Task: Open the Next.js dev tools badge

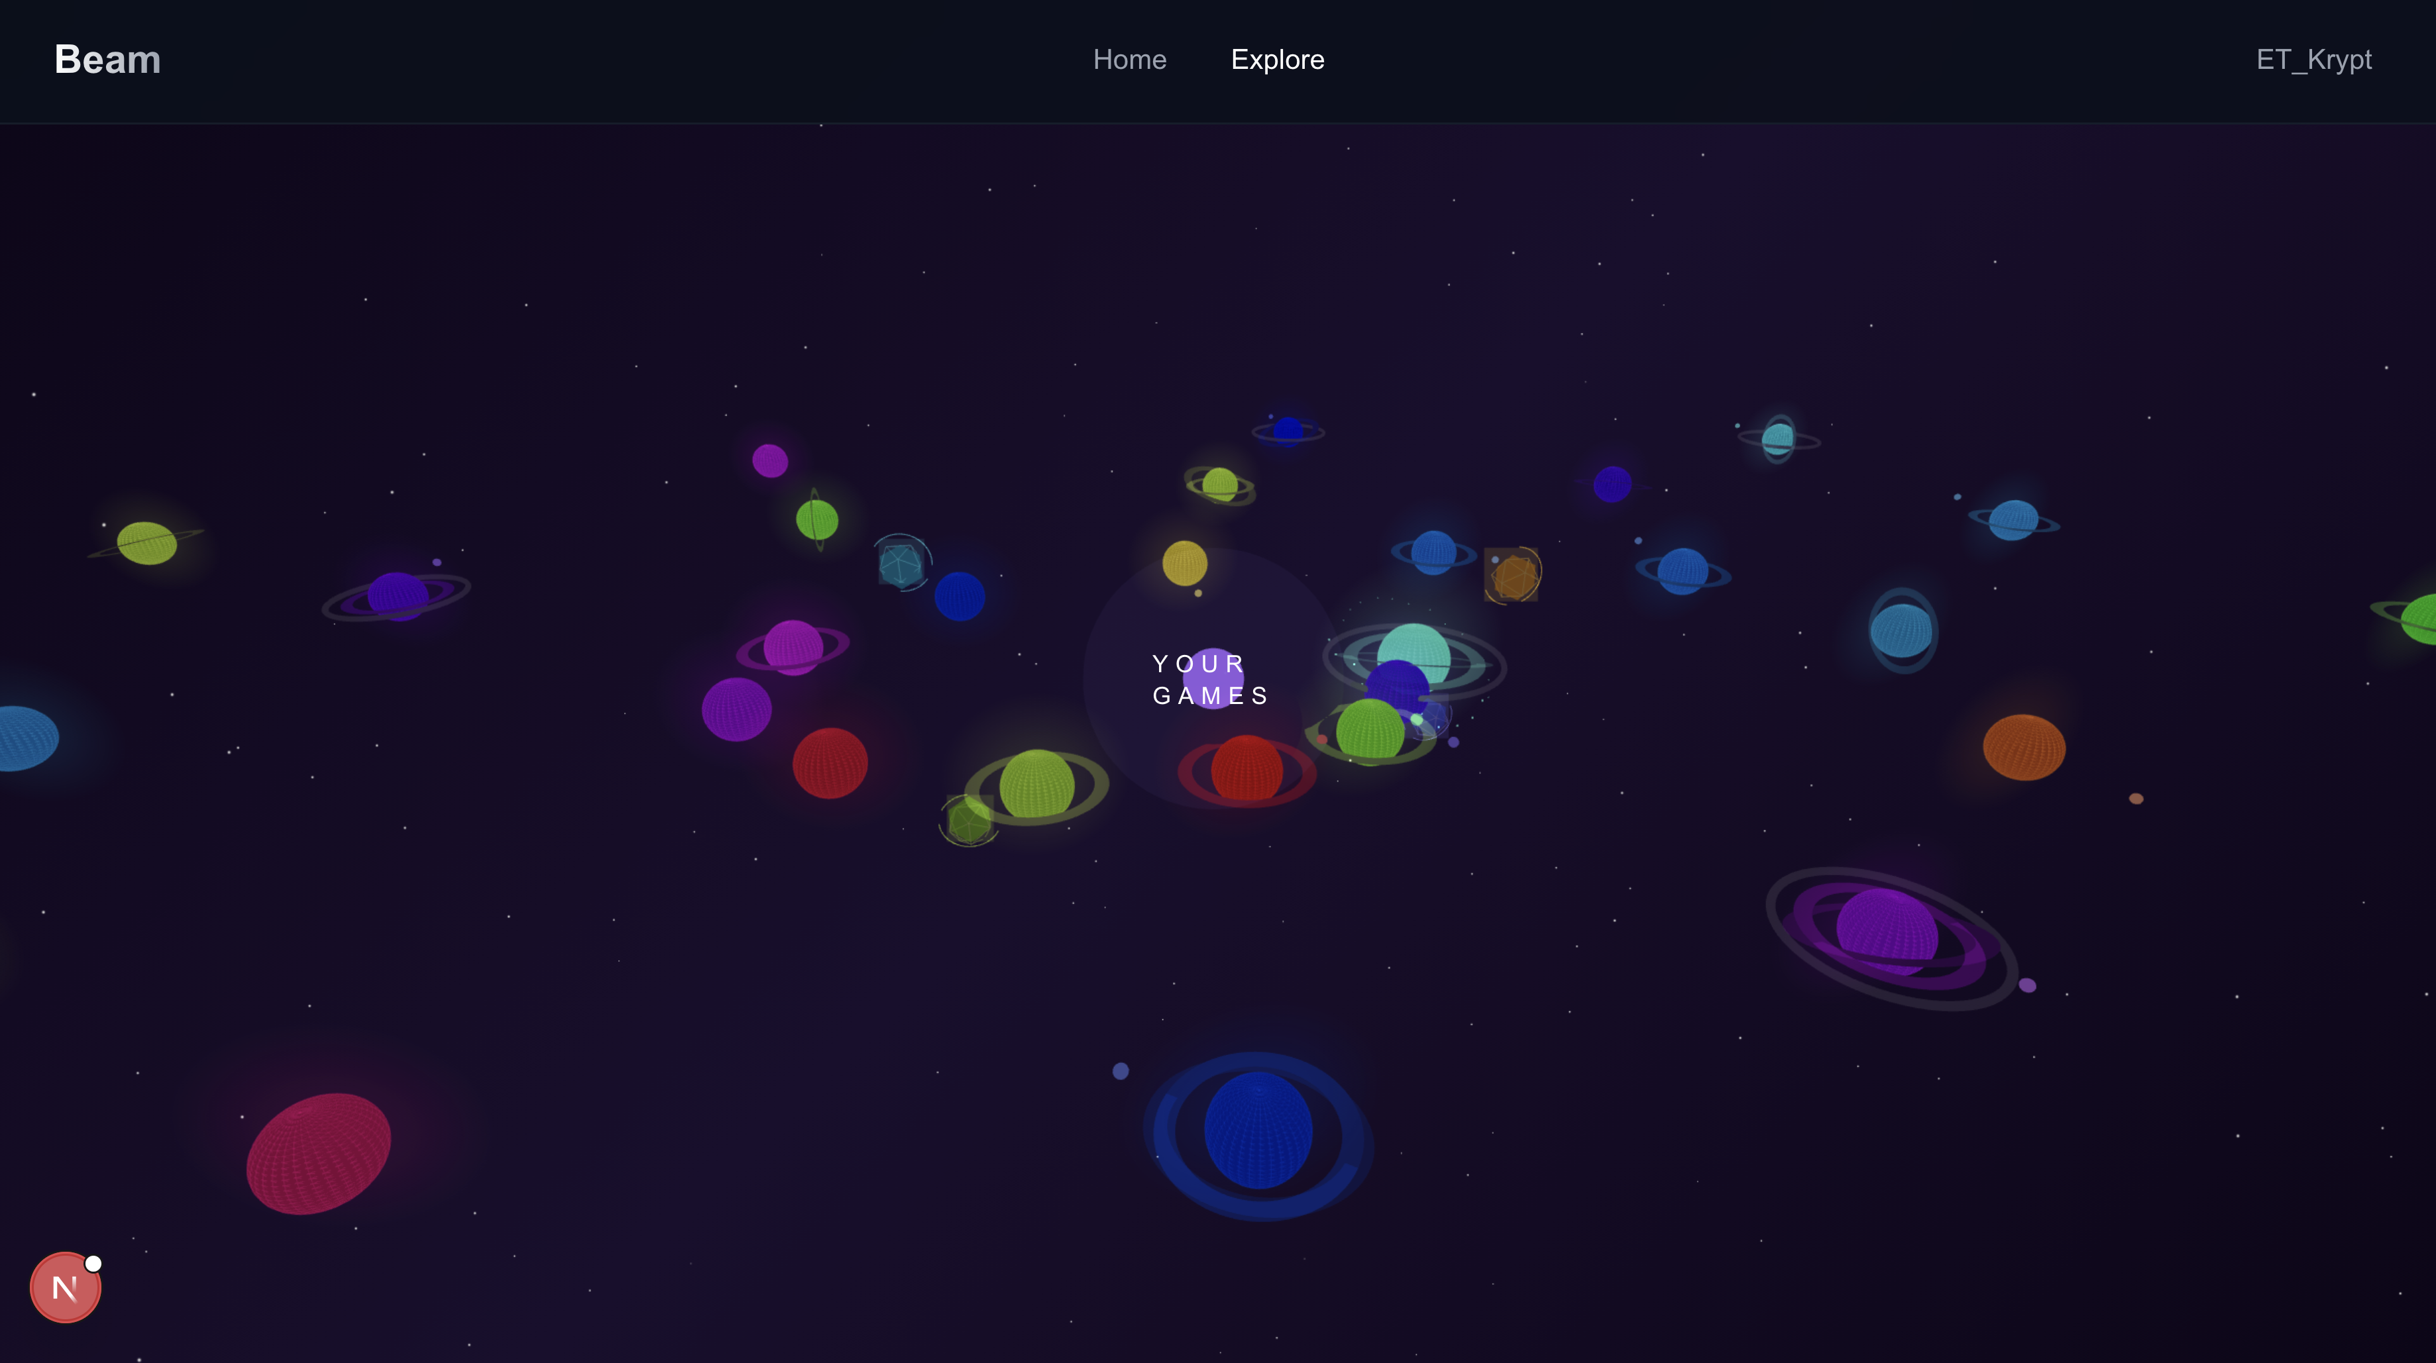Action: (65, 1287)
